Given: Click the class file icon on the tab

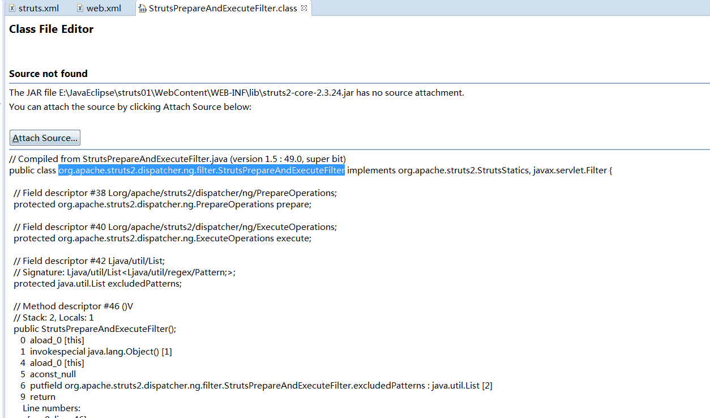Looking at the screenshot, I should (x=143, y=8).
